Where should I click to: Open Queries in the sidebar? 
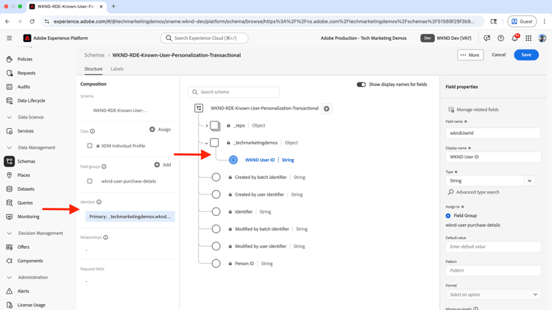pyautogui.click(x=24, y=203)
